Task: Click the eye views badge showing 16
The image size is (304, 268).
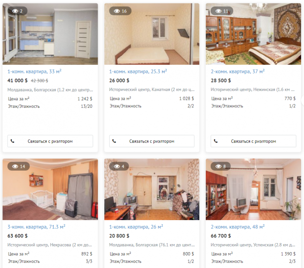Action: [x=120, y=11]
